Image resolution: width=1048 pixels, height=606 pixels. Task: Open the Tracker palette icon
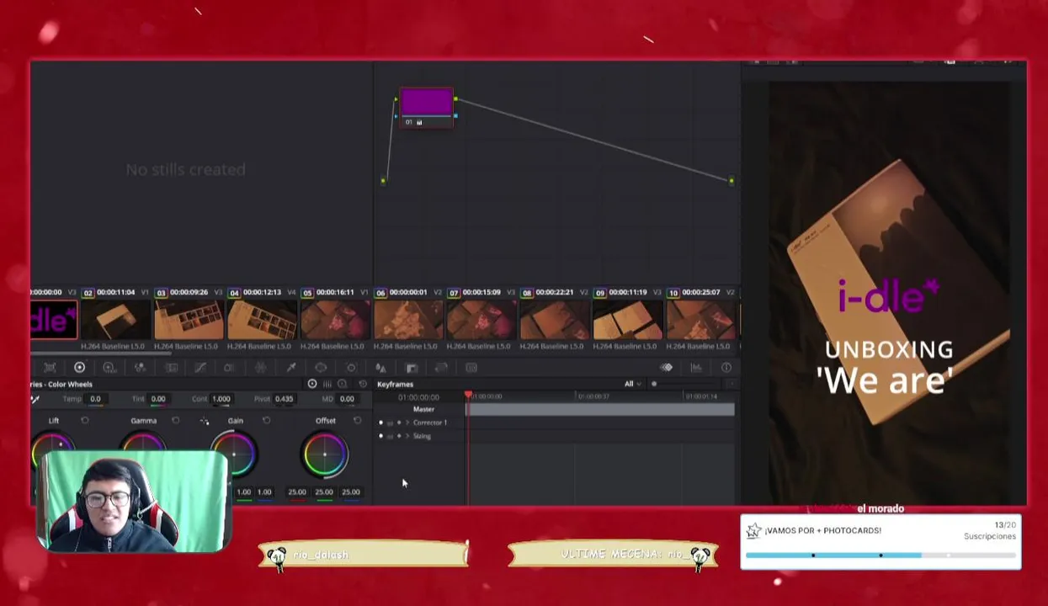pos(351,368)
